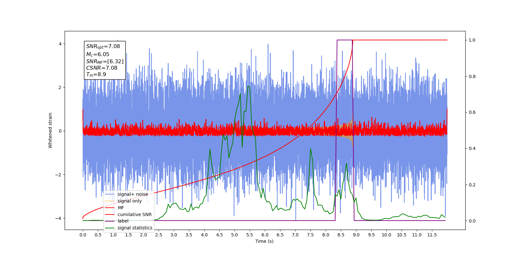The image size is (517, 258).
Task: Click the 'Time (s)' x-axis label
Action: pyautogui.click(x=264, y=241)
